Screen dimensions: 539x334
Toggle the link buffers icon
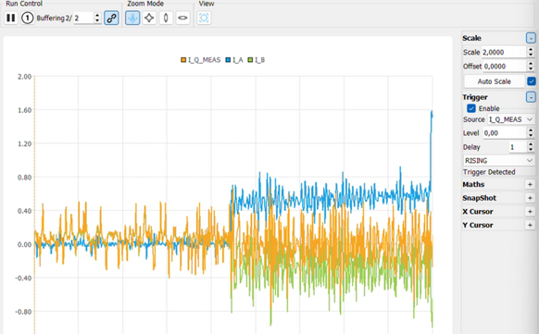pos(111,18)
